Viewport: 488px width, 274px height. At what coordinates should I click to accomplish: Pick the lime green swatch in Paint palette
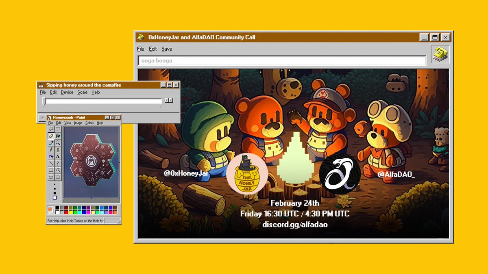pyautogui.click(x=75, y=212)
